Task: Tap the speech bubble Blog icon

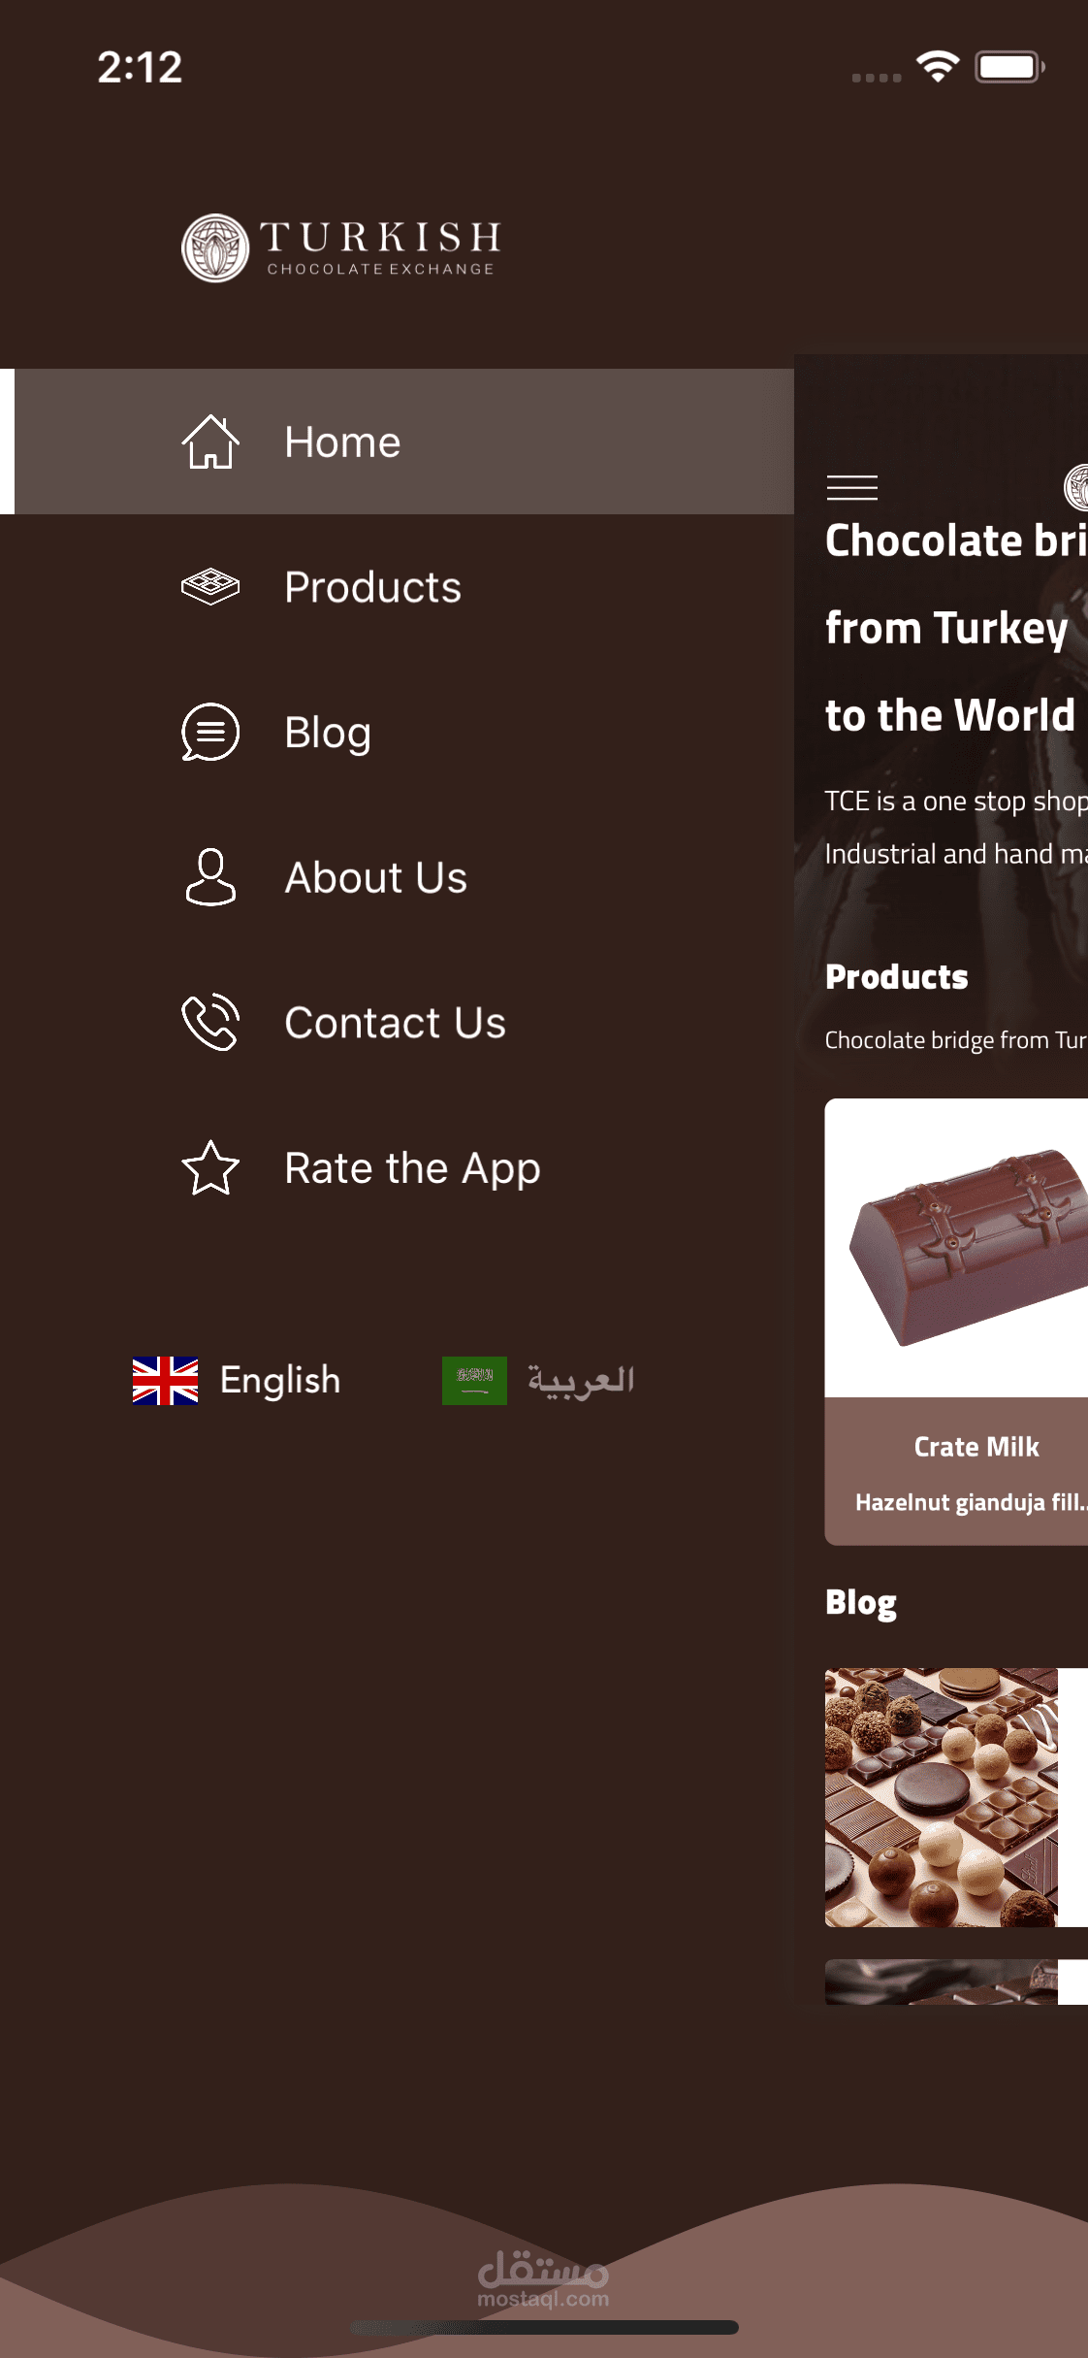Action: [x=210, y=732]
